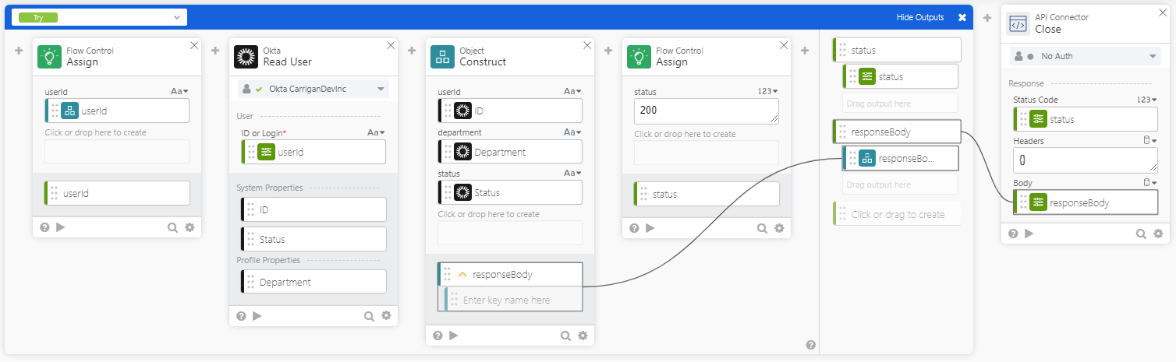Screen dimensions: 1176x362
Task: Test the status Assign card with play icon
Action: pyautogui.click(x=650, y=228)
